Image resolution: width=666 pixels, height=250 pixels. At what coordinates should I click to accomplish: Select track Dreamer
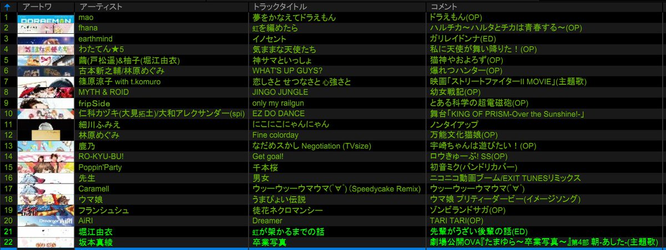tap(268, 221)
